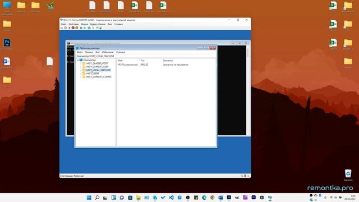Open the Справка menu in Registry Editor
This screenshot has width=359, height=202.
(x=121, y=52)
